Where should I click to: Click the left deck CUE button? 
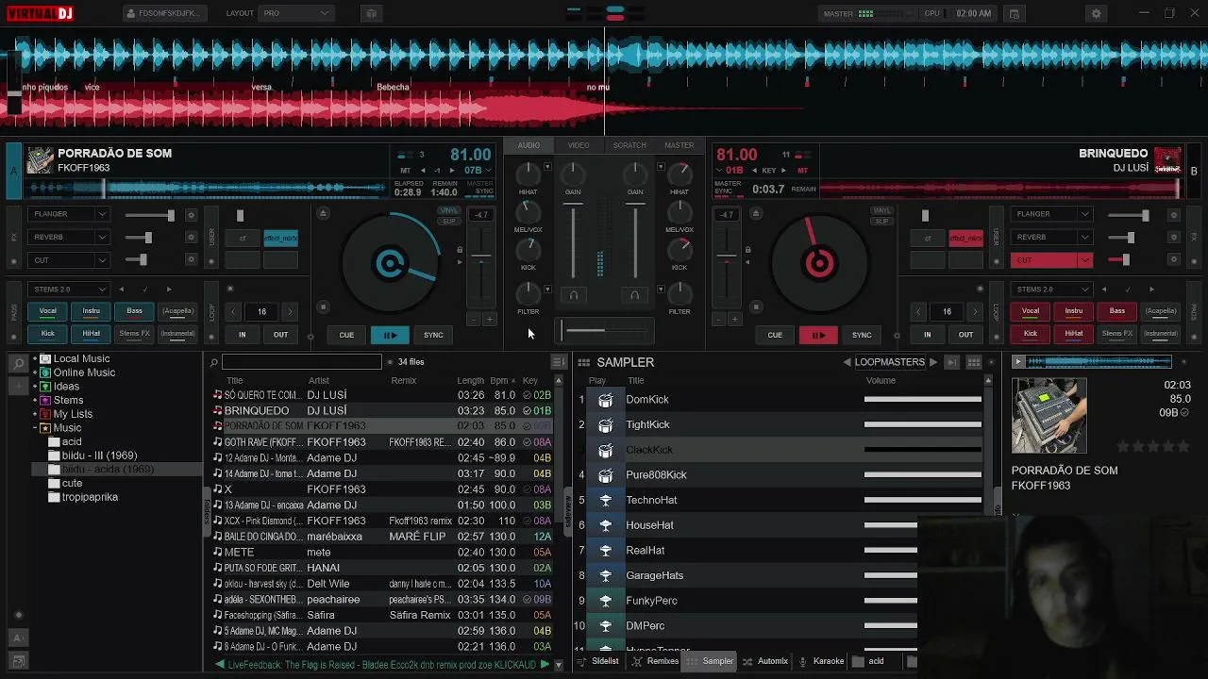(346, 335)
